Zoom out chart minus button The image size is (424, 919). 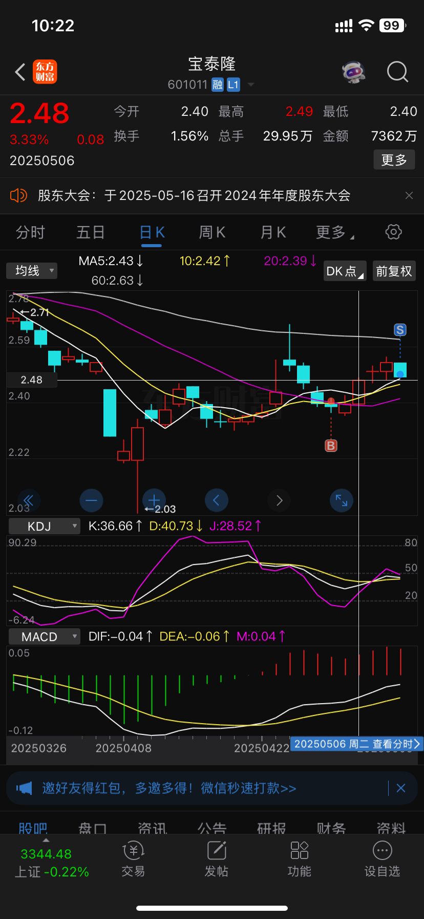pos(92,500)
